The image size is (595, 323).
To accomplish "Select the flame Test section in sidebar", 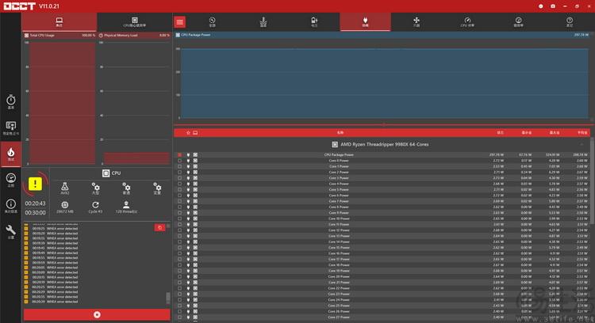I will pyautogui.click(x=10, y=154).
